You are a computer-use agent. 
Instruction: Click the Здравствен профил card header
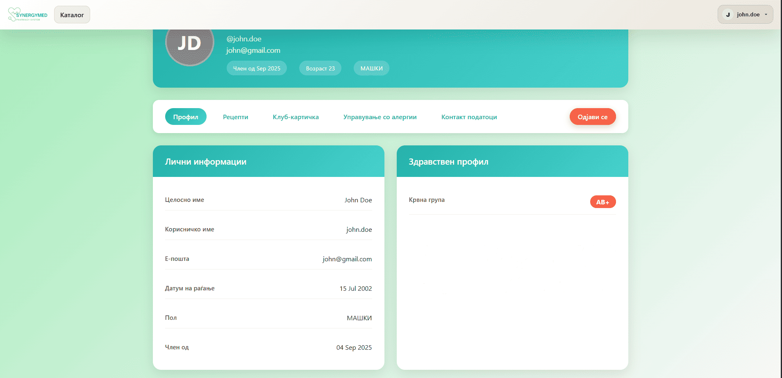click(x=512, y=161)
